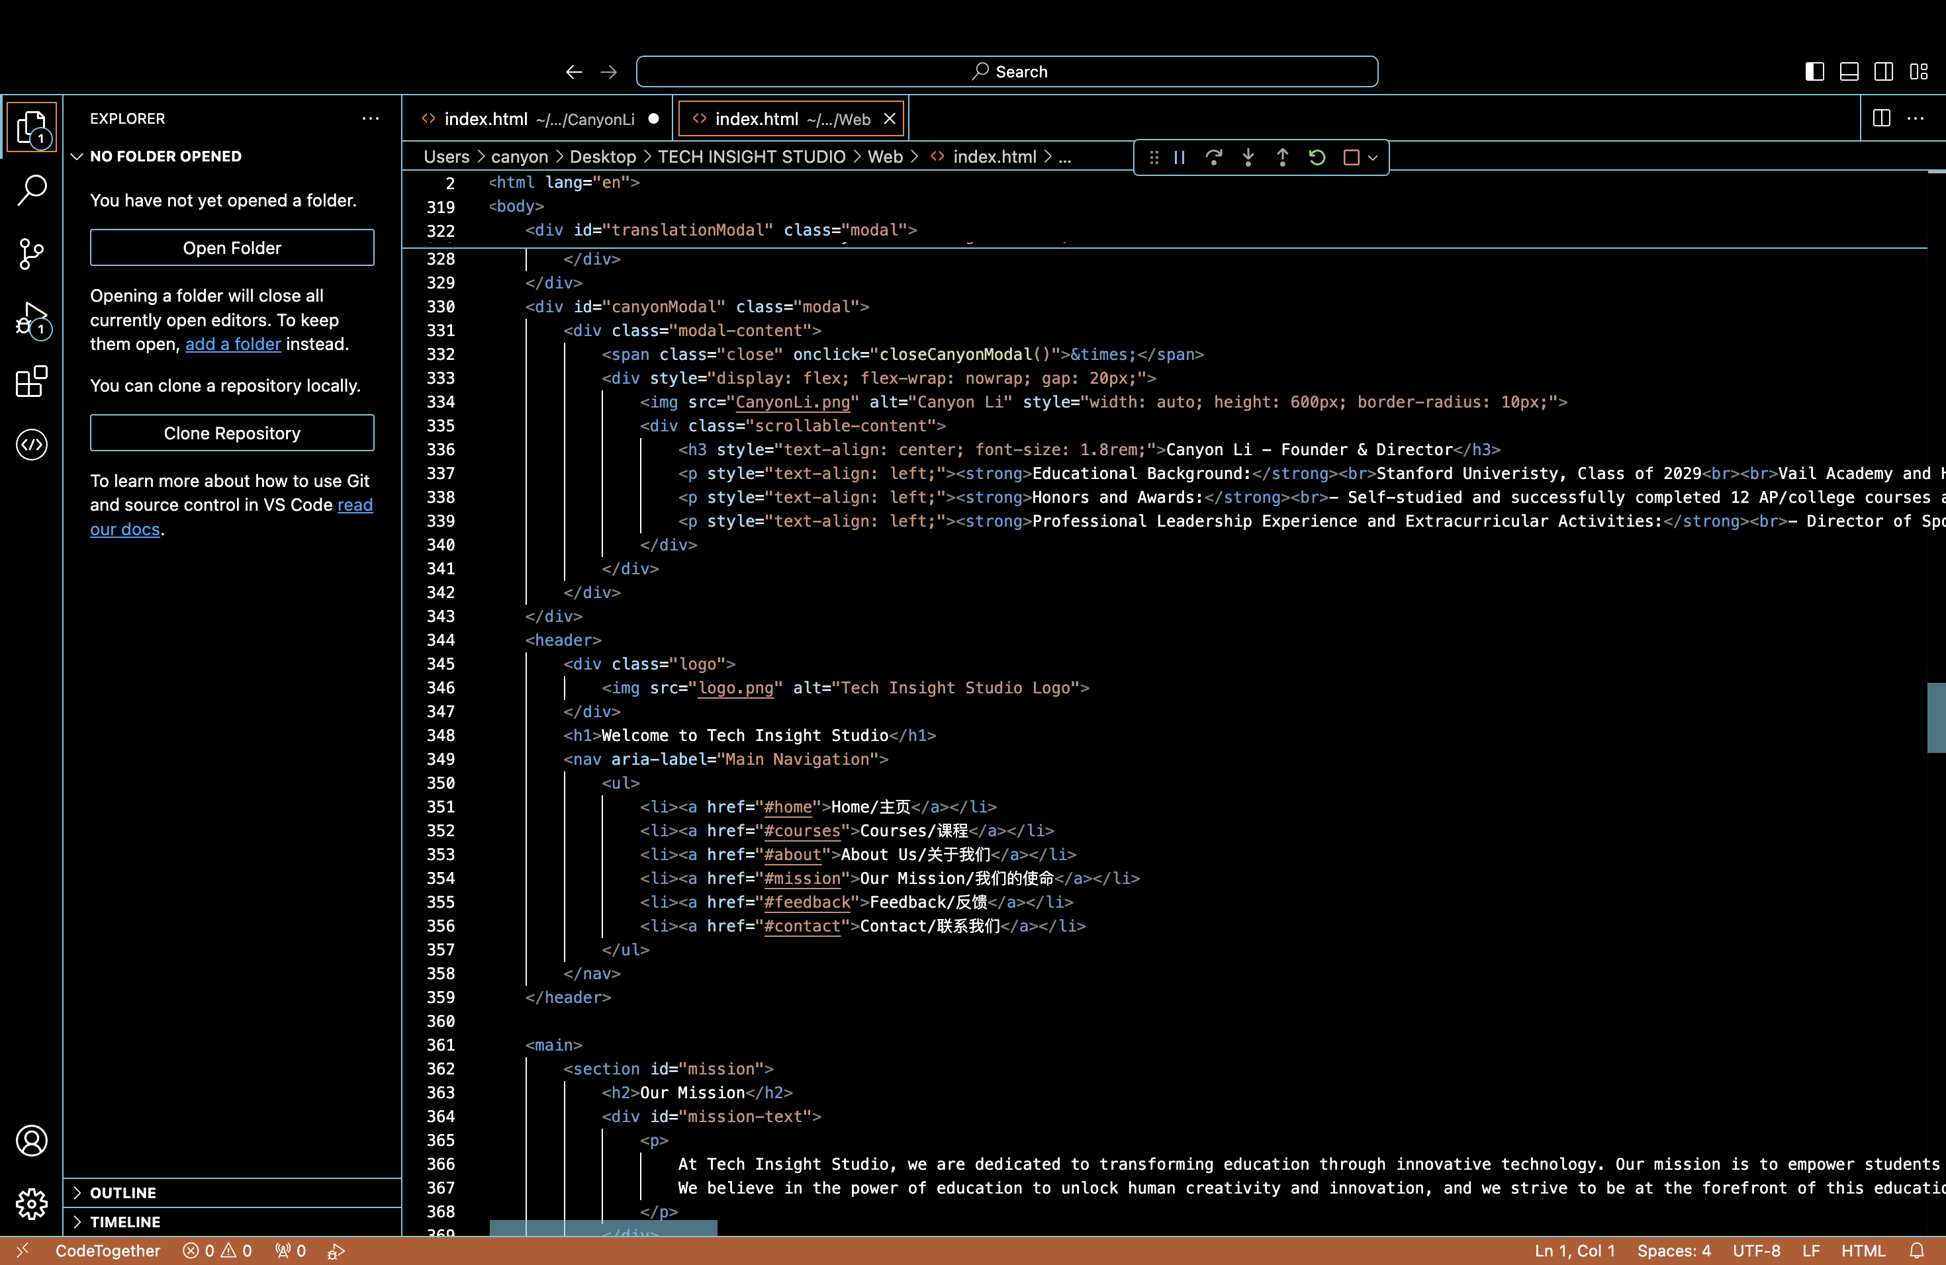Open breadcrumb ellipsis after index.html

[x=1064, y=157]
